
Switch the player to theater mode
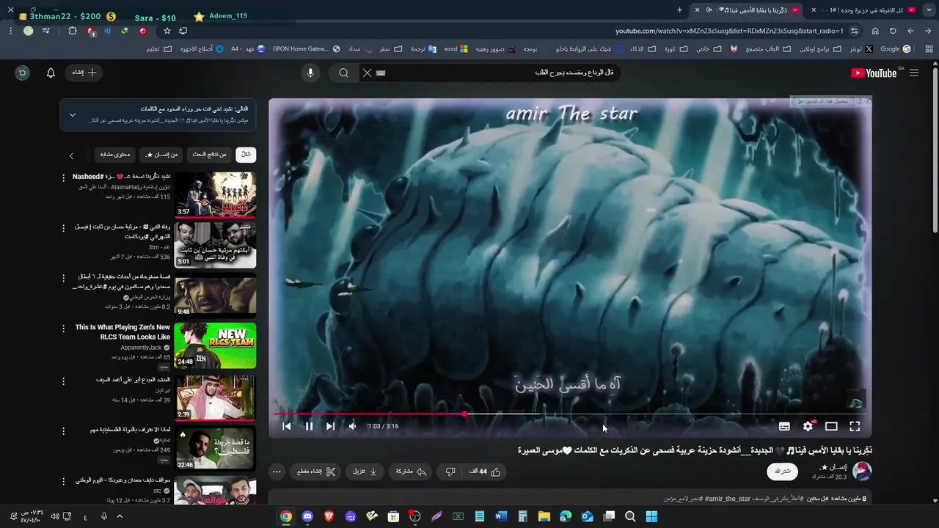[831, 426]
